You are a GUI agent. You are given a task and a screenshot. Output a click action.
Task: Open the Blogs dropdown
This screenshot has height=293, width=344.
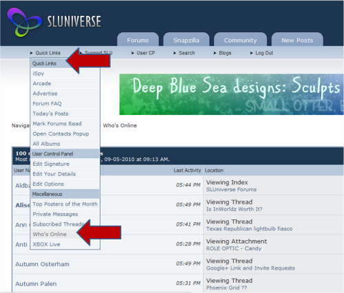(x=222, y=53)
